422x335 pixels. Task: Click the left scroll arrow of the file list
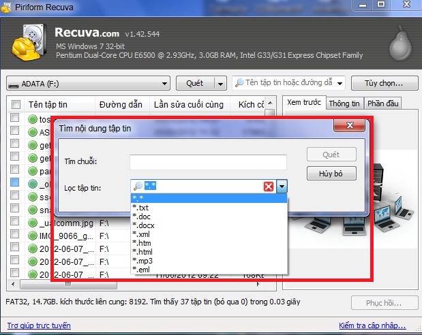point(13,284)
